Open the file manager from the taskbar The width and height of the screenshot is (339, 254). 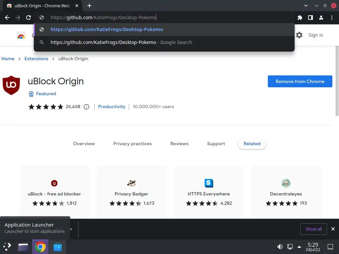23,247
